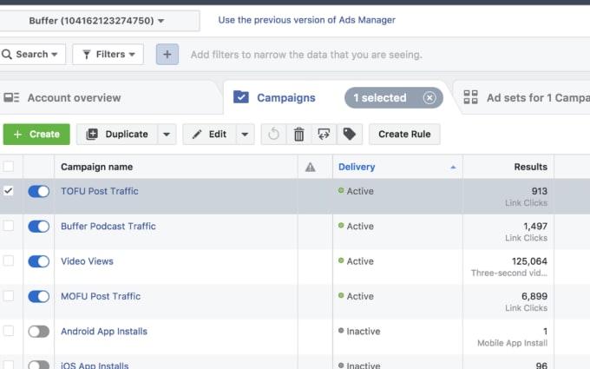Click Mobile App Install result label
Viewport: 590px width, 369px height.
[512, 343]
